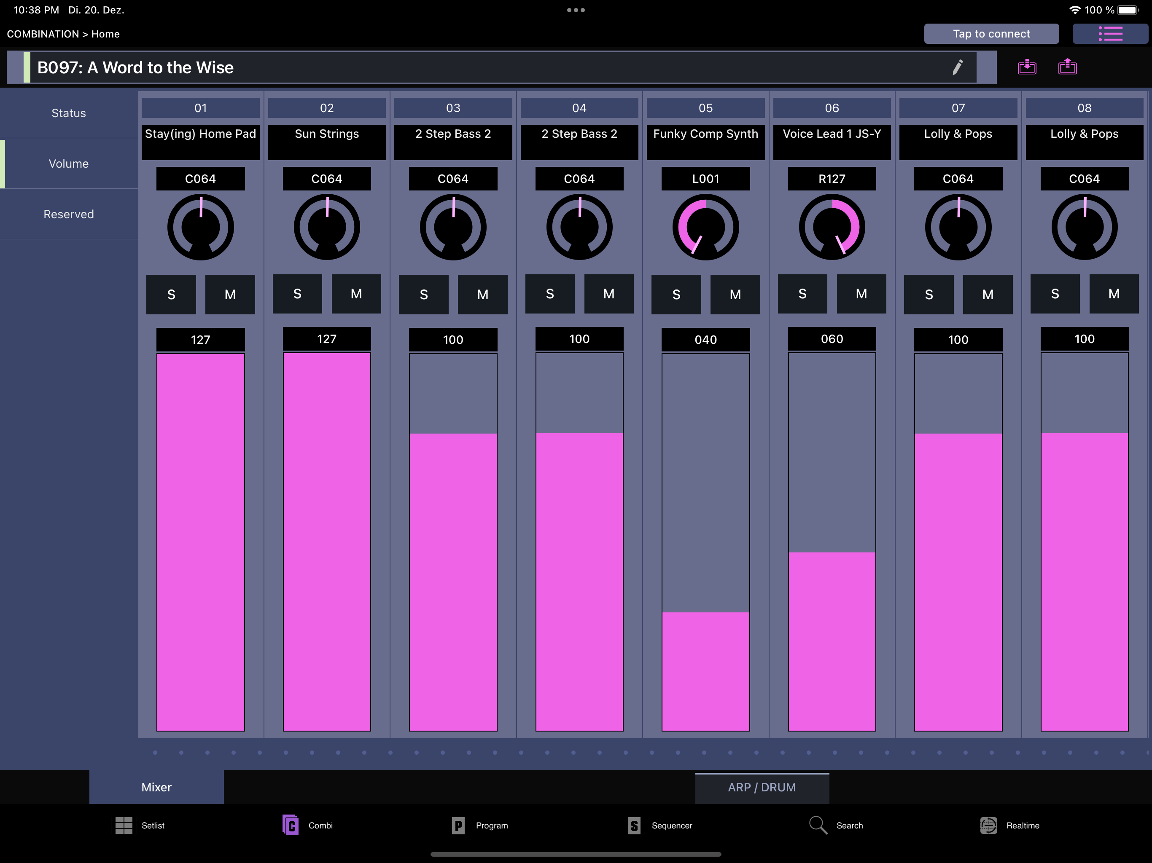Click the export/upload icon at top right
1152x863 pixels.
1067,67
